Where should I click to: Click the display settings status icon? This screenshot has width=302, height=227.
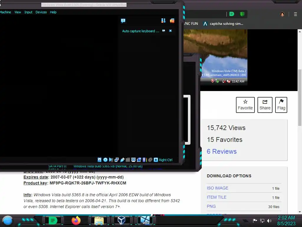133,160
